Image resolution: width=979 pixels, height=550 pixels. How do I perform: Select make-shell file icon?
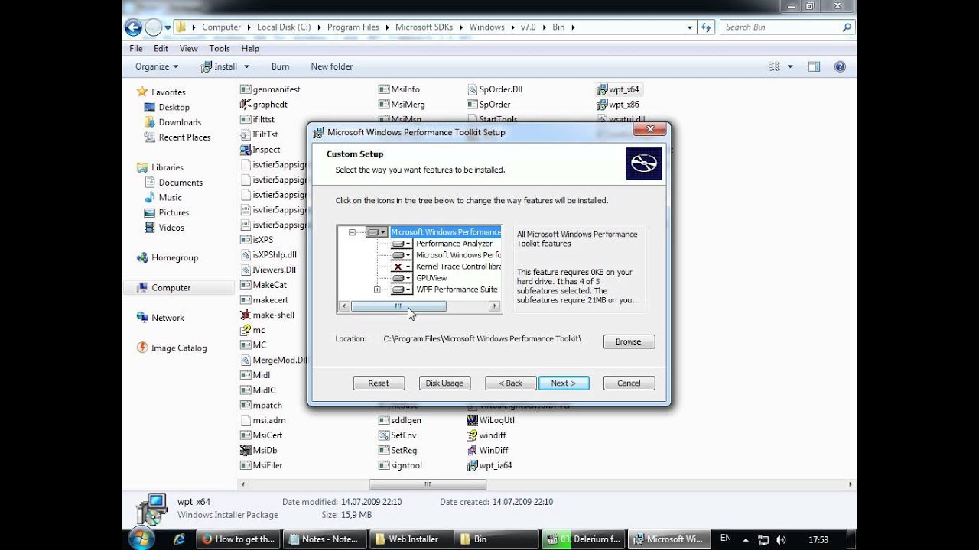click(x=246, y=315)
